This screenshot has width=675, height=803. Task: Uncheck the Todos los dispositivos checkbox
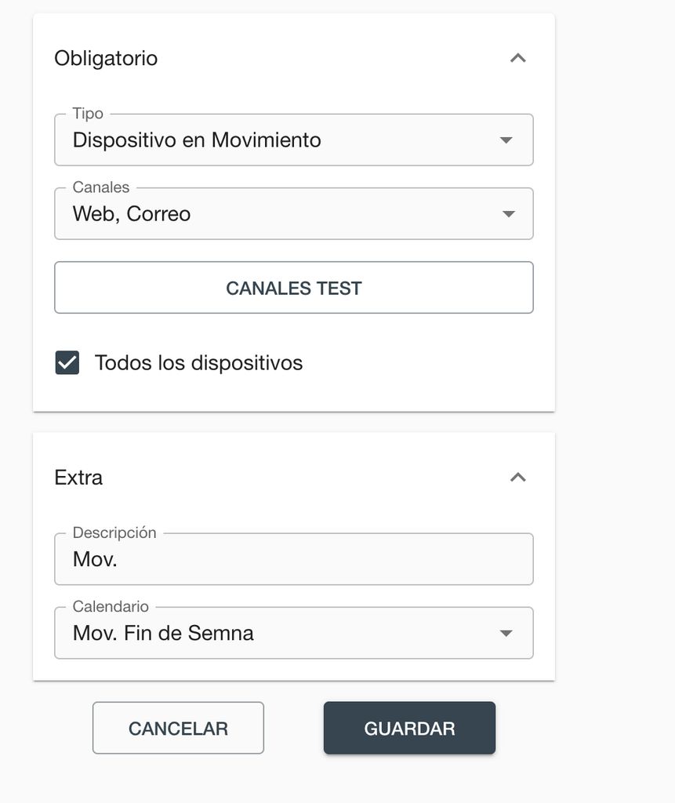coord(67,363)
